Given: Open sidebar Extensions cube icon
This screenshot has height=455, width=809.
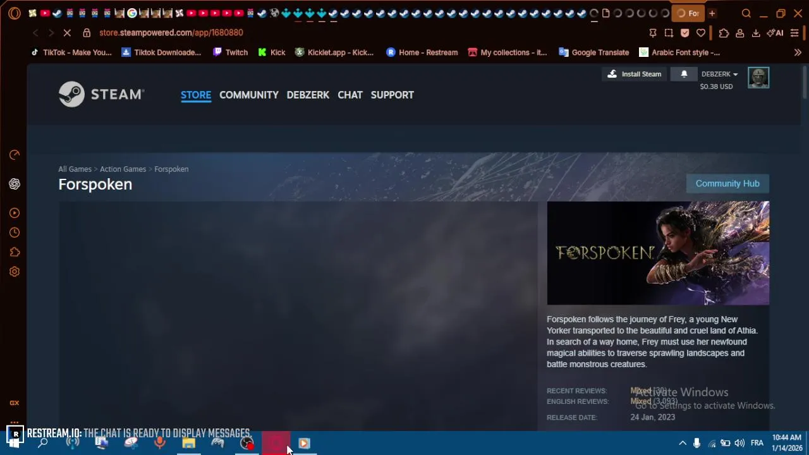Looking at the screenshot, I should [x=15, y=252].
